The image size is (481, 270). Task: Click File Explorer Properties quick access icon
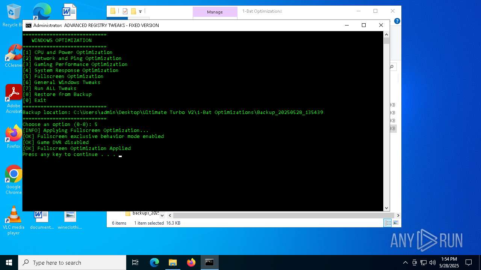pos(125,11)
